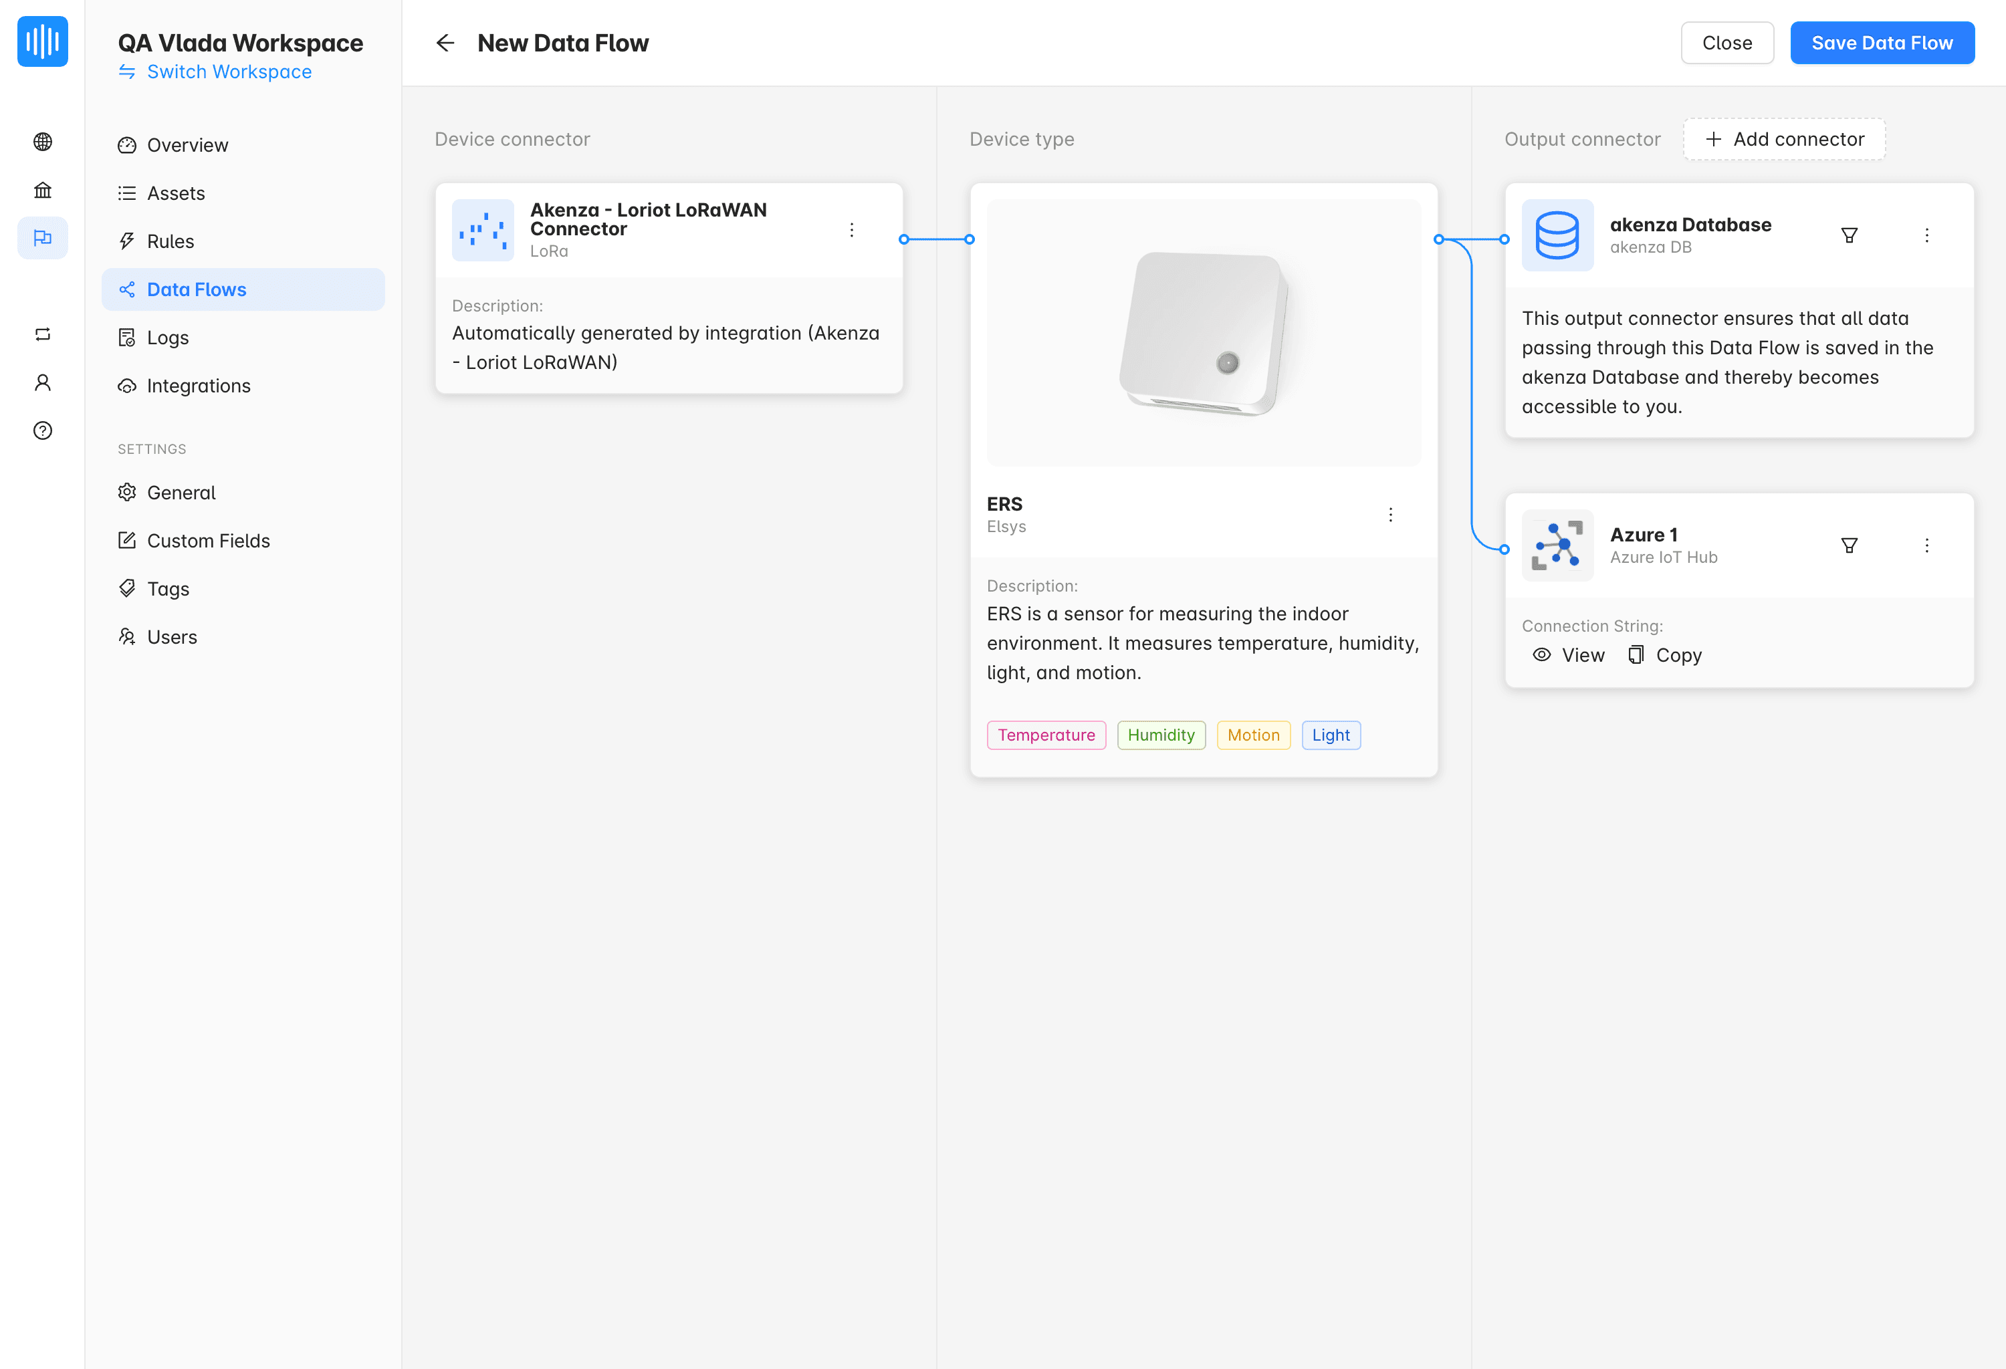The width and height of the screenshot is (2006, 1369).
Task: Select the organization bank icon in sidebar
Action: 42,190
